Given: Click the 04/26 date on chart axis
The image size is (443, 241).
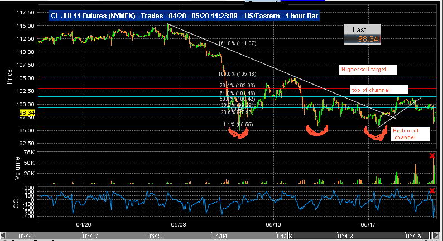Looking at the screenshot, I should tap(84, 225).
